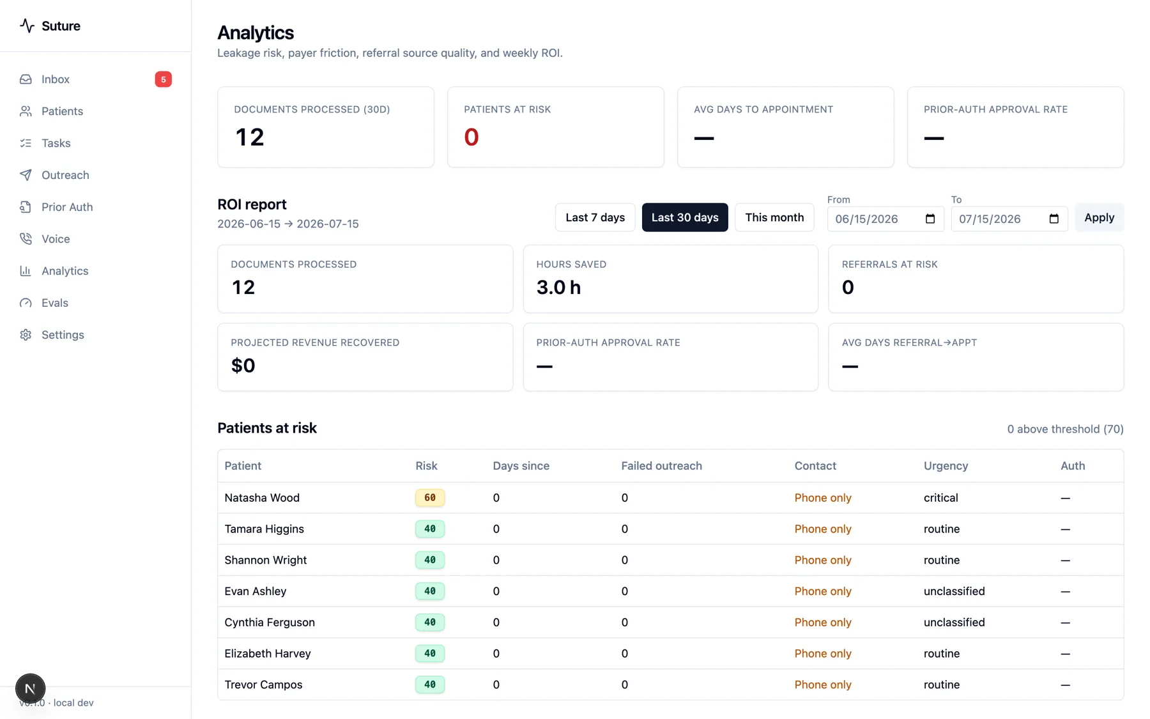Click Trevor Campos' risk score 40
1150x719 pixels.
pyautogui.click(x=430, y=684)
